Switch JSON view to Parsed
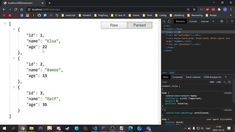Viewport: 235px width, 132px height. tap(140, 25)
